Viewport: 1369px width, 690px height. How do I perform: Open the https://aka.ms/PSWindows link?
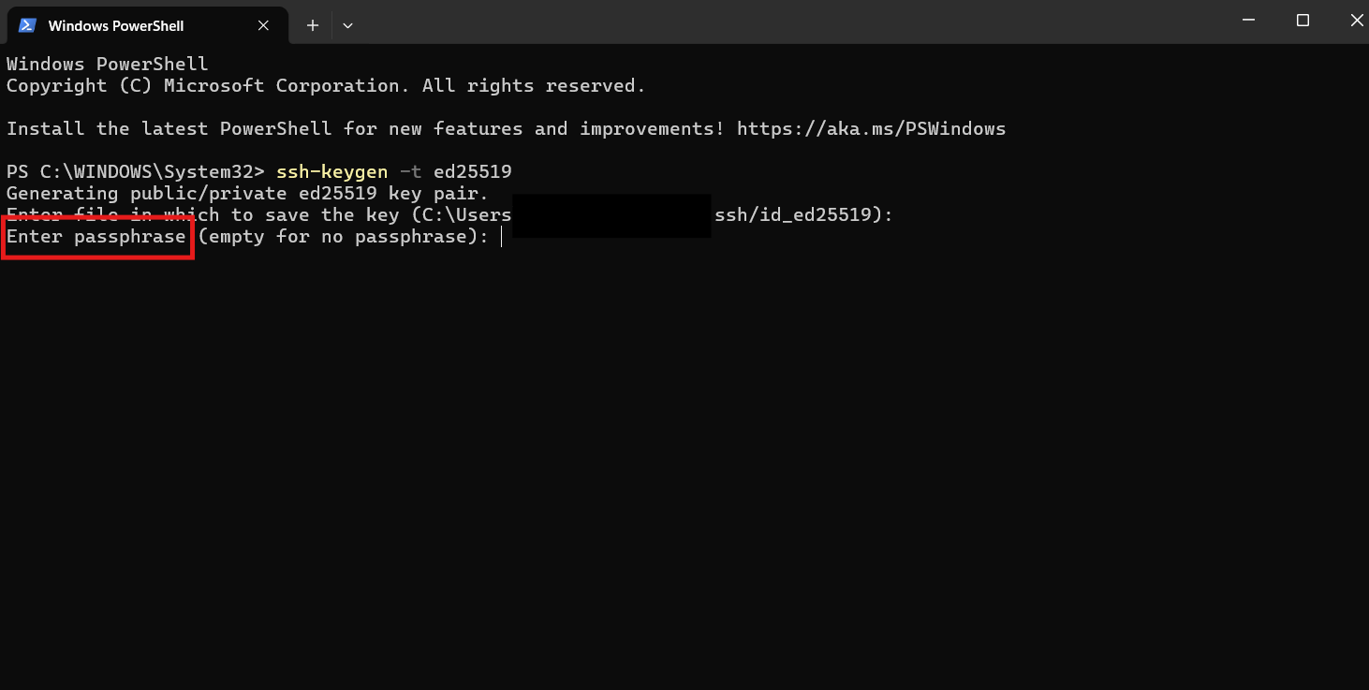pyautogui.click(x=871, y=128)
